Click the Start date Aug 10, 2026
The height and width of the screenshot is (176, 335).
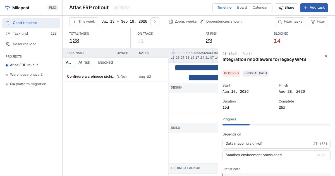[x=235, y=92]
